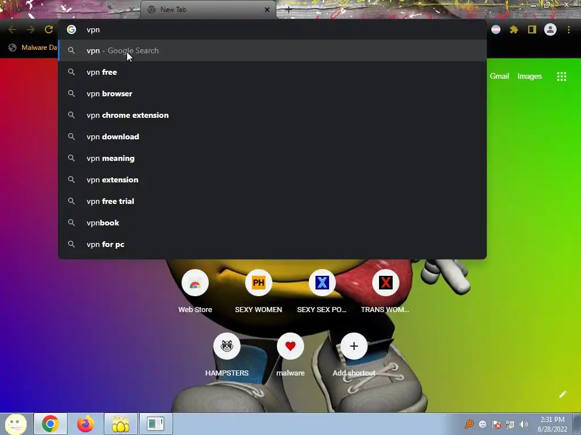581x435 pixels.
Task: Open the Extensions puzzle icon
Action: point(513,29)
